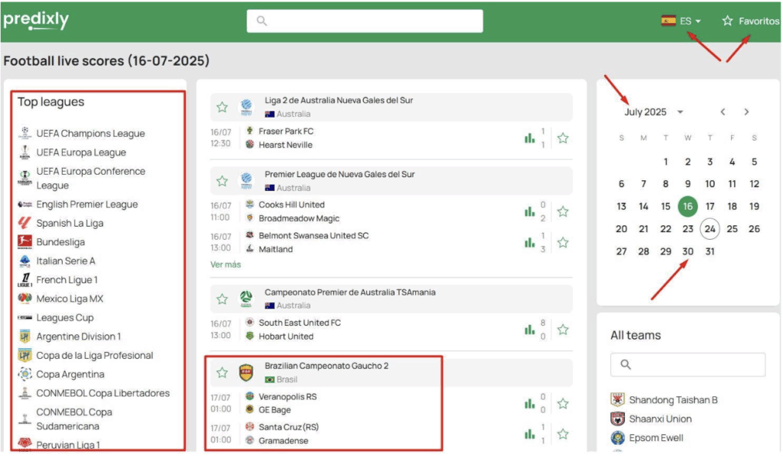Star the Belmont Swansea United SC match

point(563,243)
